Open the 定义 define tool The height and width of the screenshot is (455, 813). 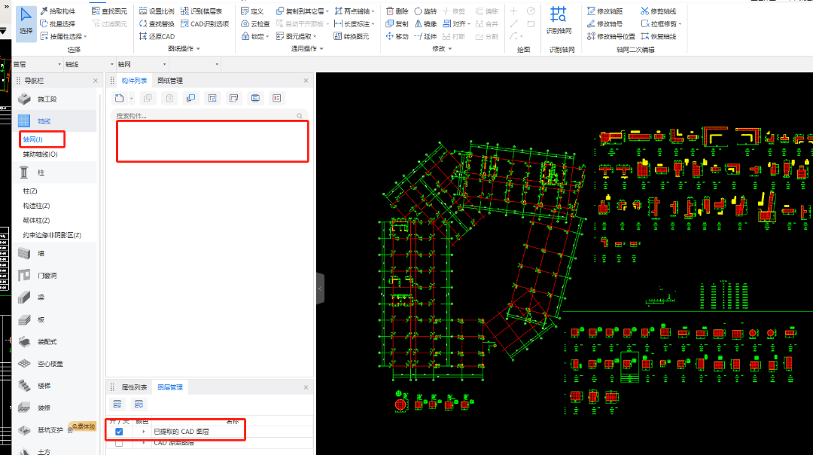253,11
